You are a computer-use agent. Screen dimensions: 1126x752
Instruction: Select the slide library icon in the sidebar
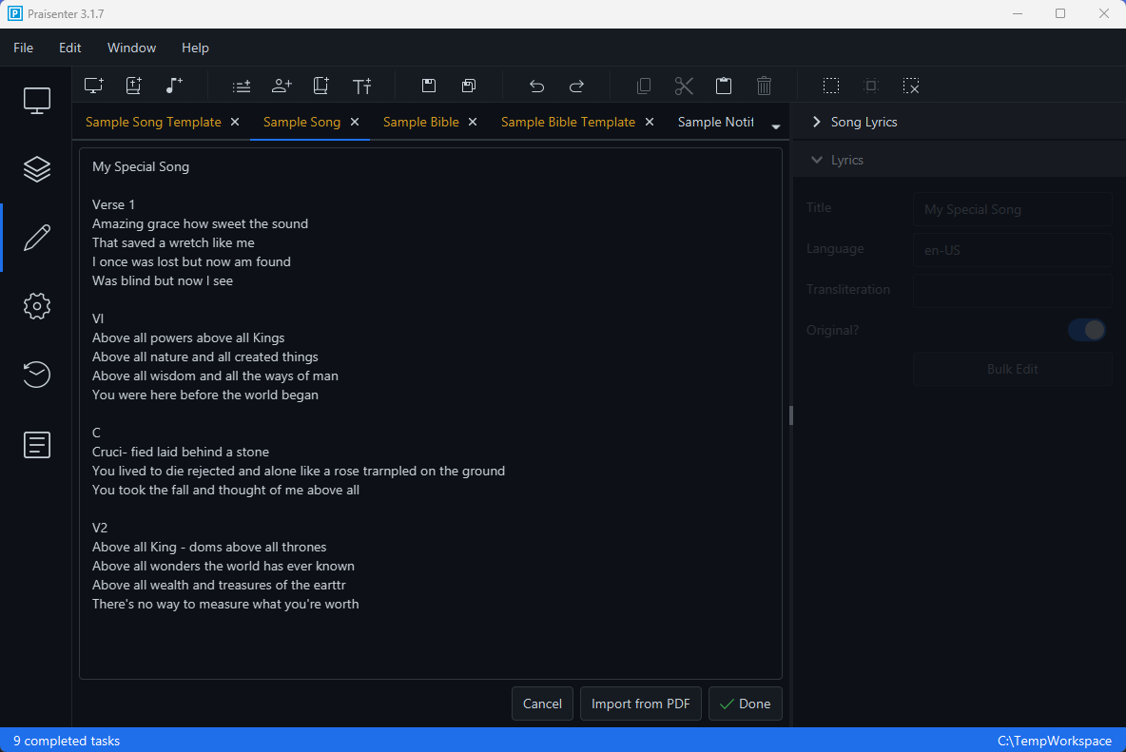tap(36, 168)
